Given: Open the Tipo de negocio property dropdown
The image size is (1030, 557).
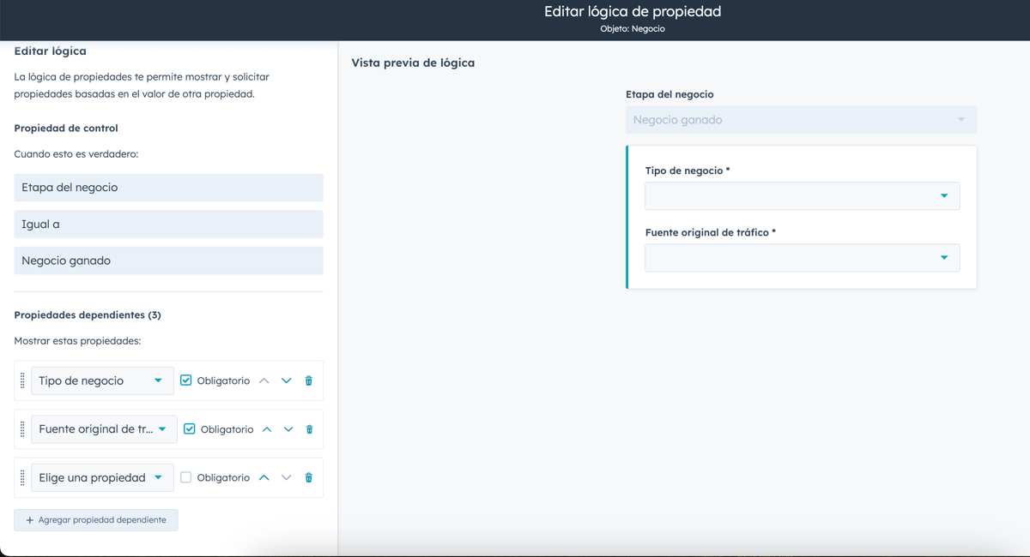Looking at the screenshot, I should 102,380.
